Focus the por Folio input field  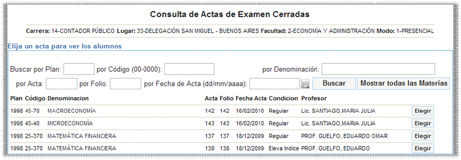click(x=125, y=84)
